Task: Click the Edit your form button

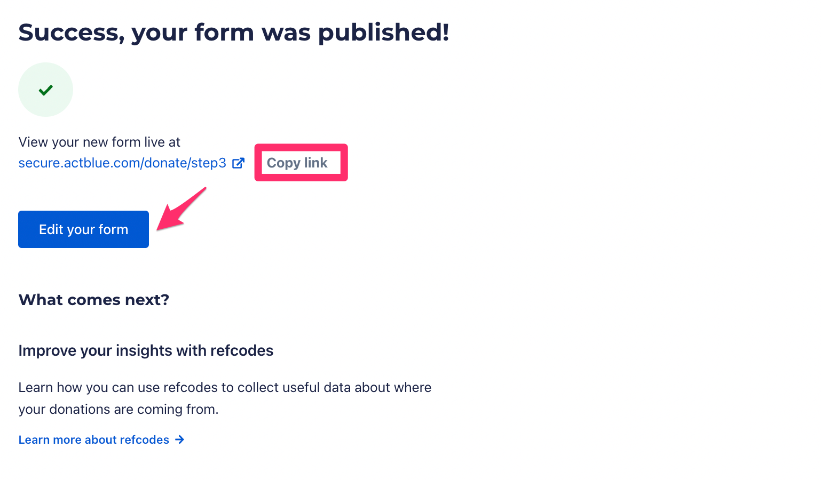Action: pyautogui.click(x=83, y=229)
